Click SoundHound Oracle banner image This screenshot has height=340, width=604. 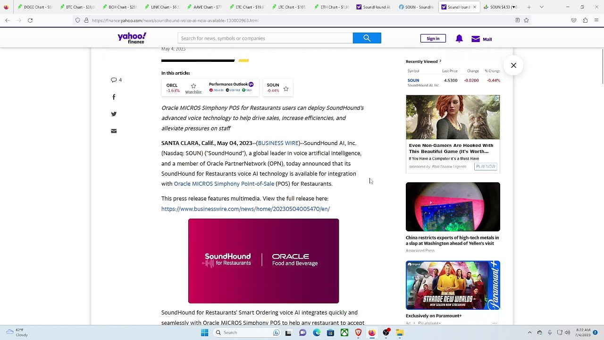pyautogui.click(x=263, y=261)
